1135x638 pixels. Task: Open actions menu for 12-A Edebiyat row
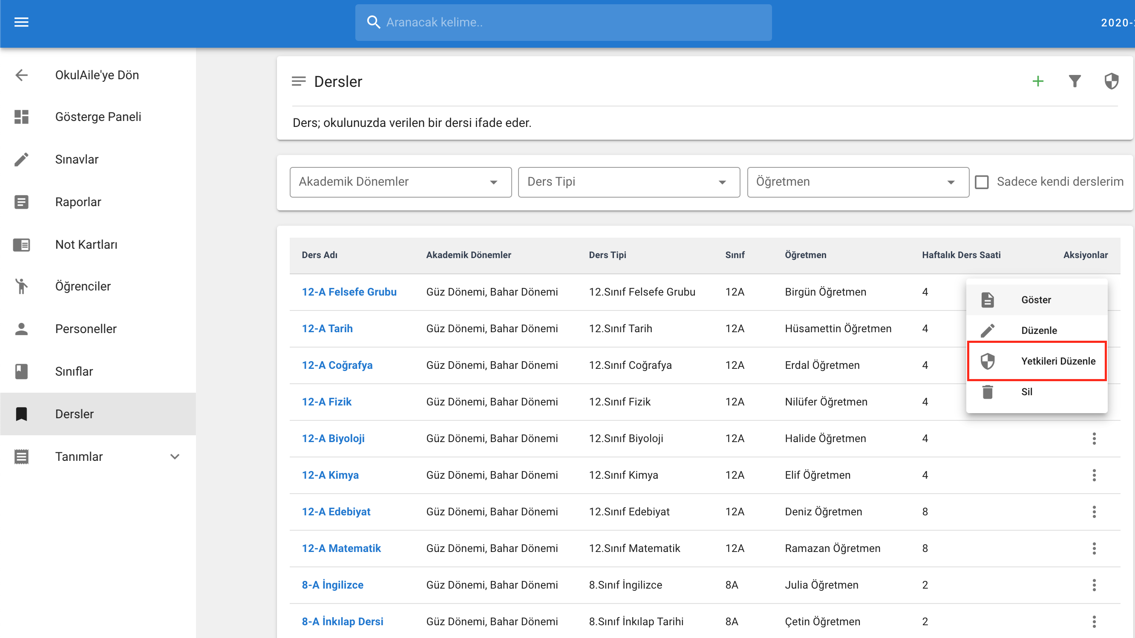[x=1094, y=512]
